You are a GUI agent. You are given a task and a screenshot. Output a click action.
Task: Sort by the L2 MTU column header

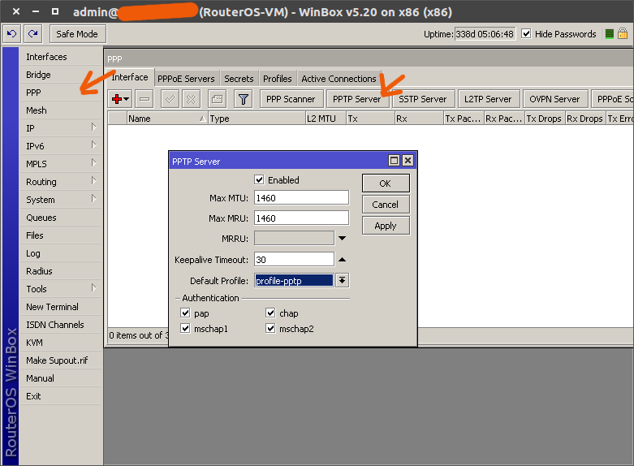(x=326, y=119)
